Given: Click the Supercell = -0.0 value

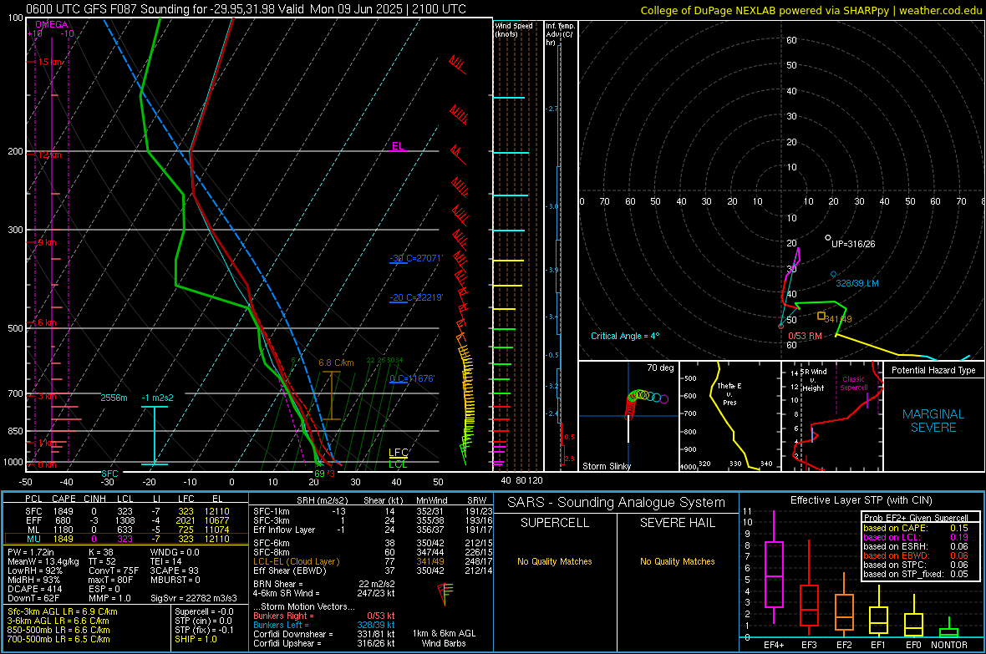Looking at the screenshot, I should (x=204, y=611).
